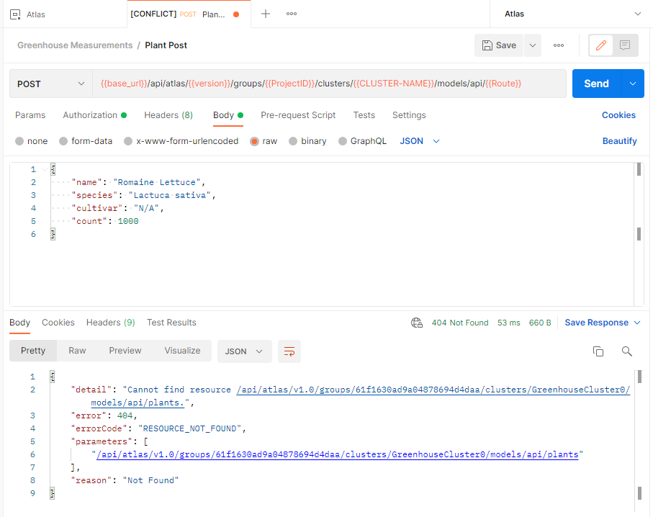The height and width of the screenshot is (517, 653).
Task: Search within the response body
Action: (x=626, y=351)
